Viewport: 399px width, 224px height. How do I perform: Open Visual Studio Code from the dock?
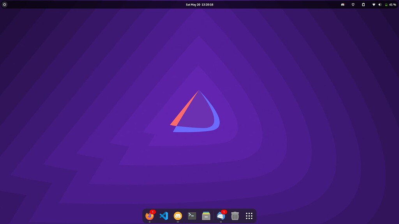pos(164,216)
